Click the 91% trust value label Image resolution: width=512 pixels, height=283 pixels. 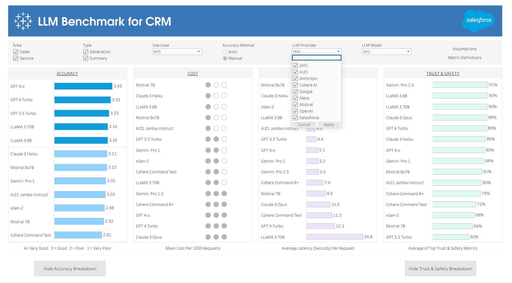[x=493, y=85]
